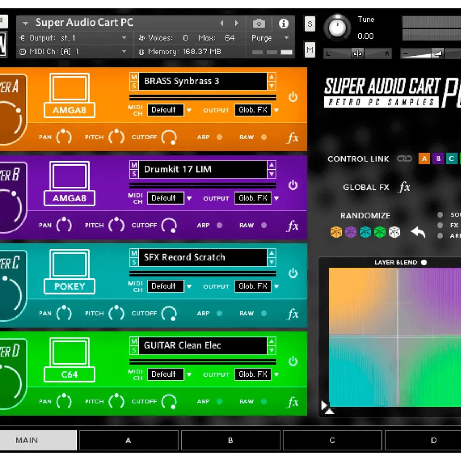Click the stereo pan L-R slider
The width and height of the screenshot is (461, 461).
pyautogui.click(x=357, y=53)
